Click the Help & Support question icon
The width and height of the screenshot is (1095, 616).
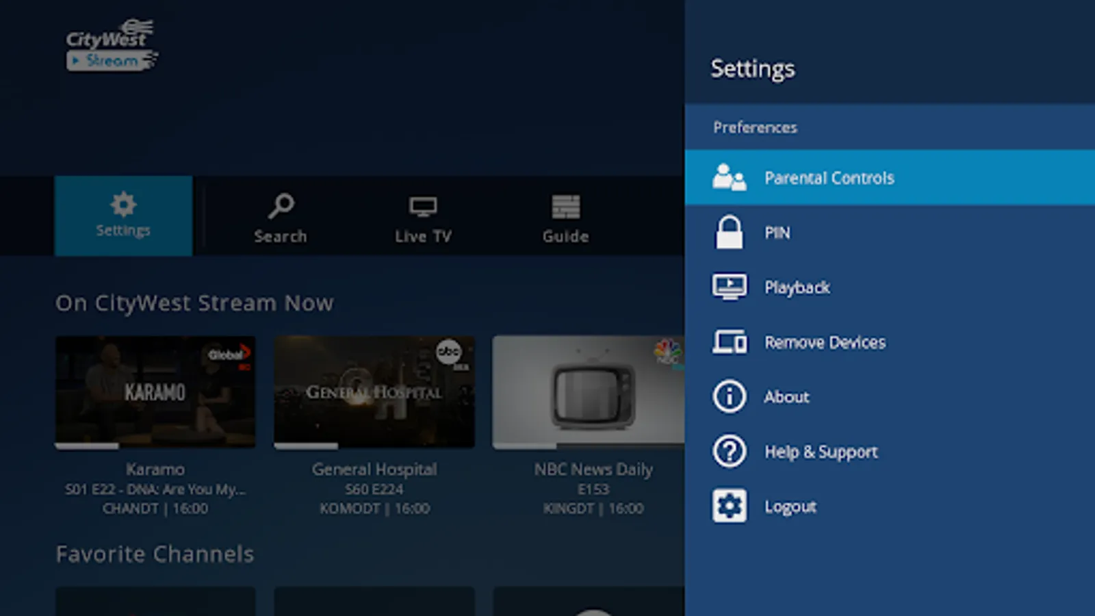point(730,451)
